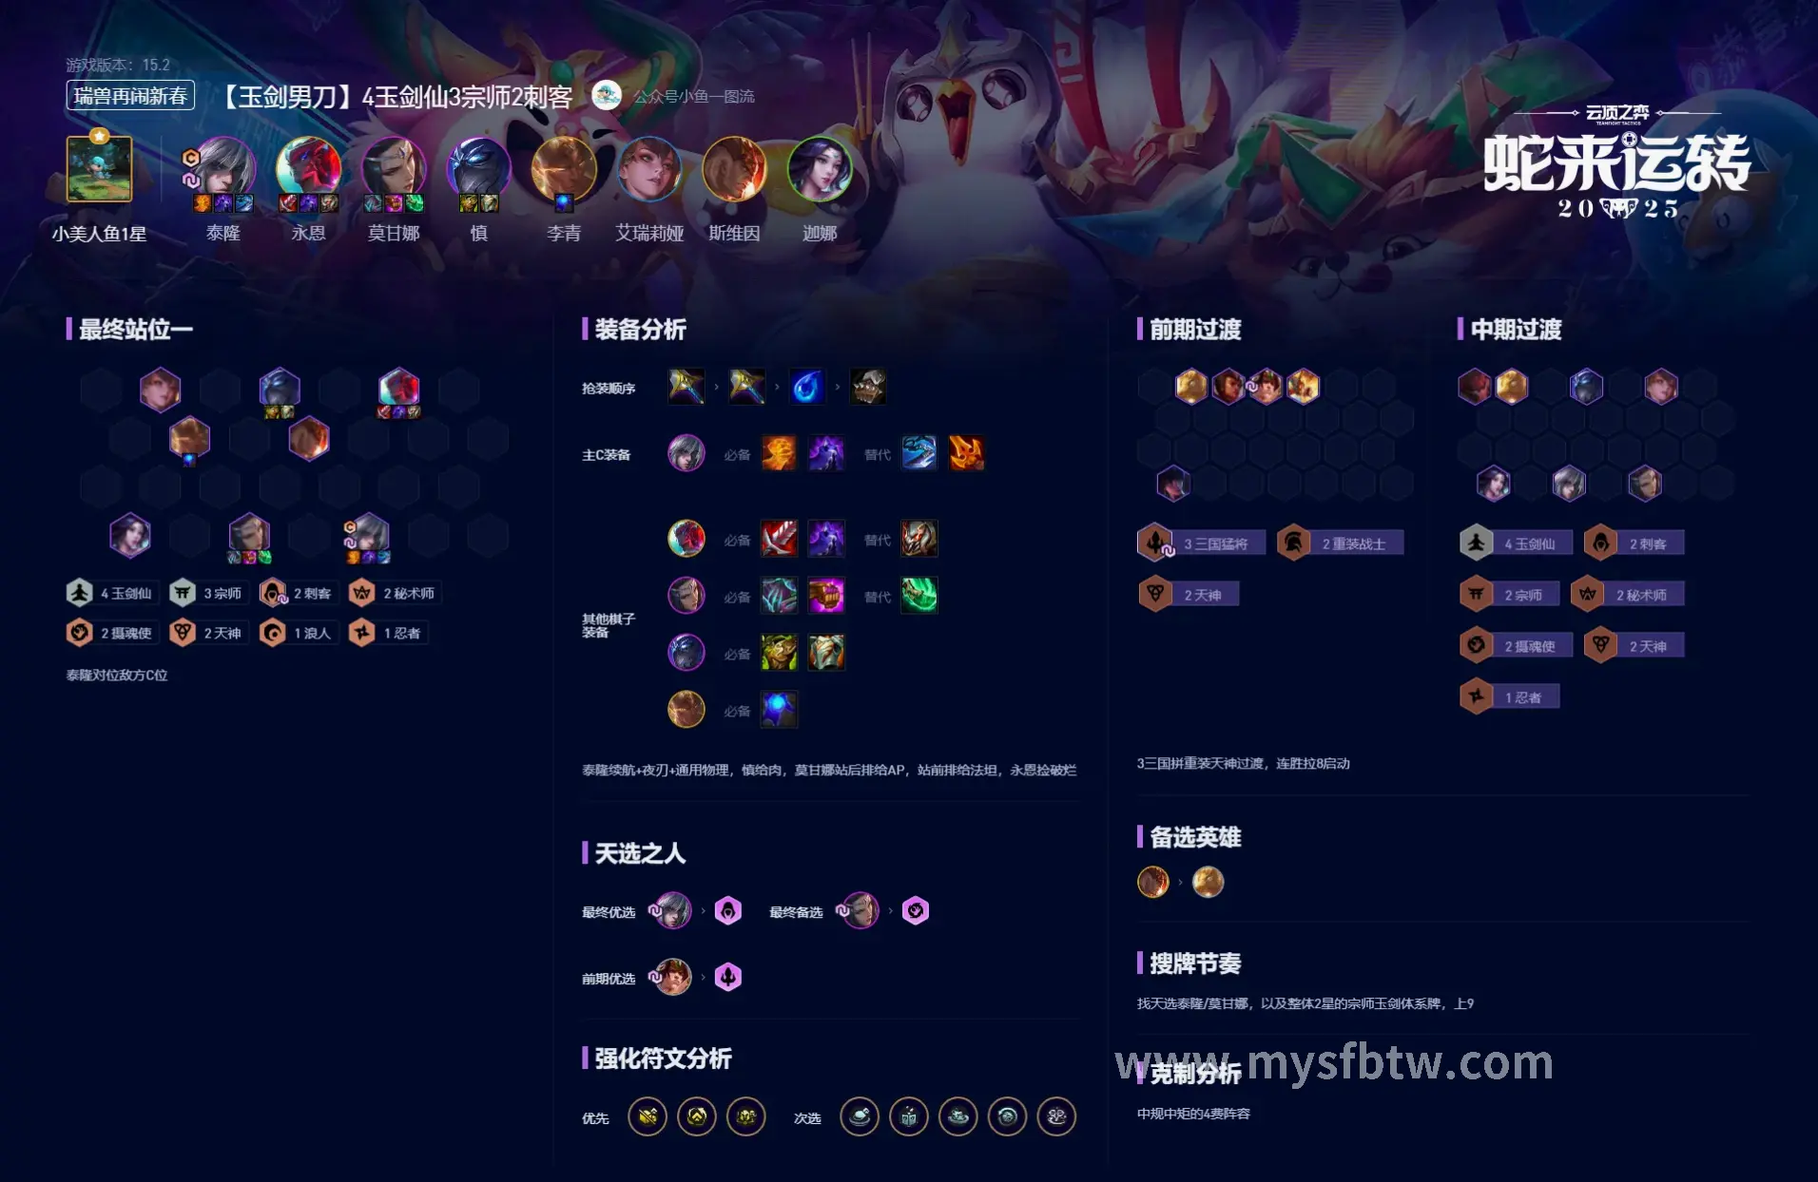The width and height of the screenshot is (1818, 1182).
Task: Click the first priority augment icon
Action: pos(648,1116)
